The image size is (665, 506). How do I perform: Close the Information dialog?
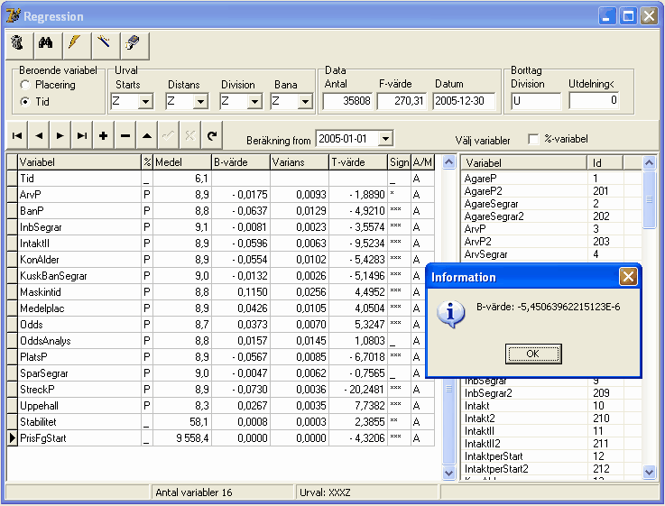628,277
